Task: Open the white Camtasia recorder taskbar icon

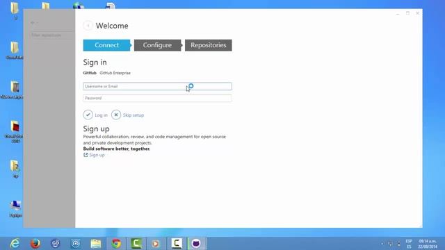Action: click(176, 244)
